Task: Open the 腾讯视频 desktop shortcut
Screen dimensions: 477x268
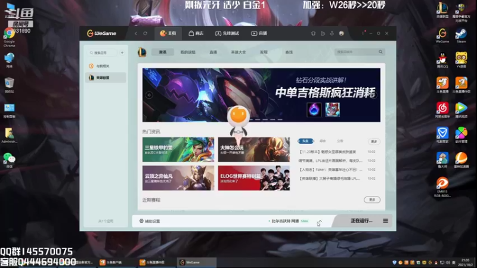Action: [x=461, y=110]
